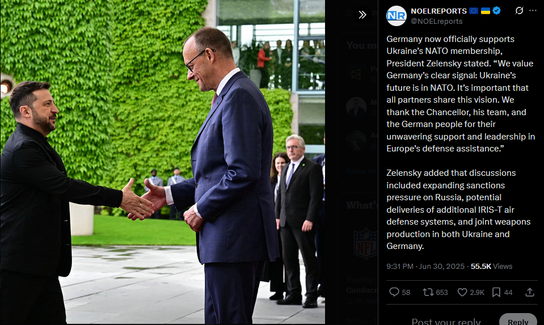This screenshot has width=544, height=325.
Task: Click the Post your reply field
Action: pyautogui.click(x=446, y=321)
